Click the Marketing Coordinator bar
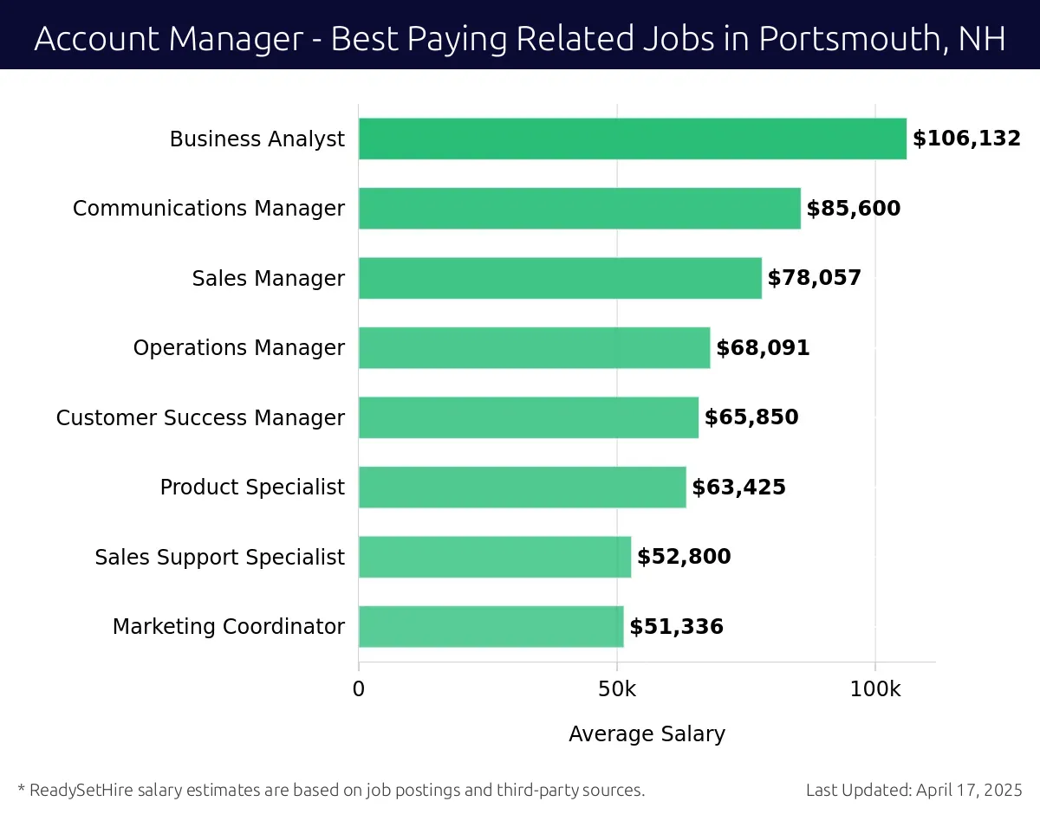1040x814 pixels. (x=491, y=626)
